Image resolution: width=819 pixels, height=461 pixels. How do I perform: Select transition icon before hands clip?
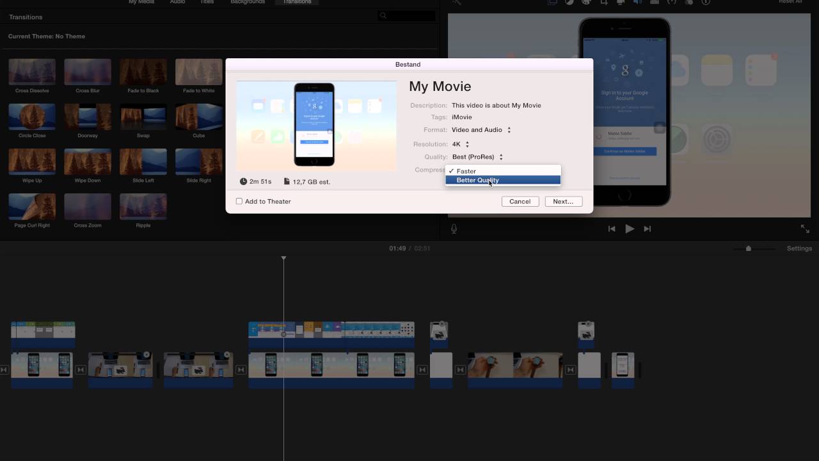click(x=460, y=369)
